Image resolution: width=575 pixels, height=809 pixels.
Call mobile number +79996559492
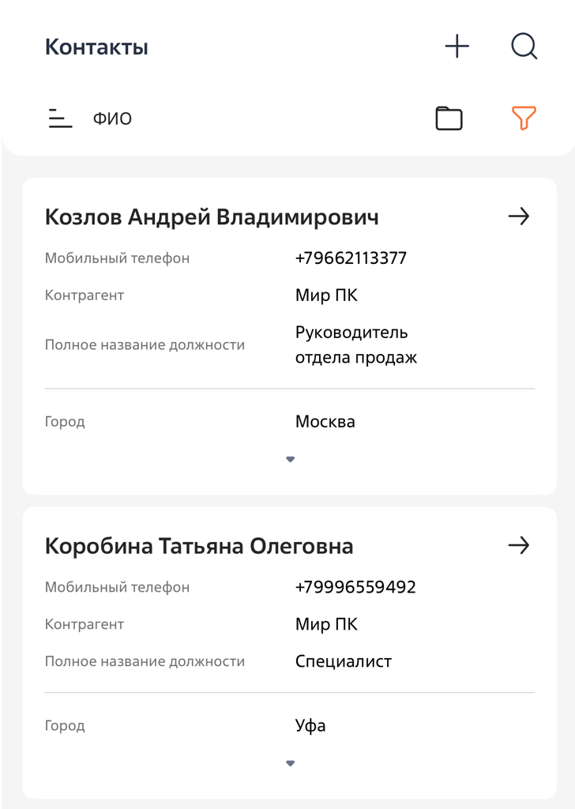355,587
